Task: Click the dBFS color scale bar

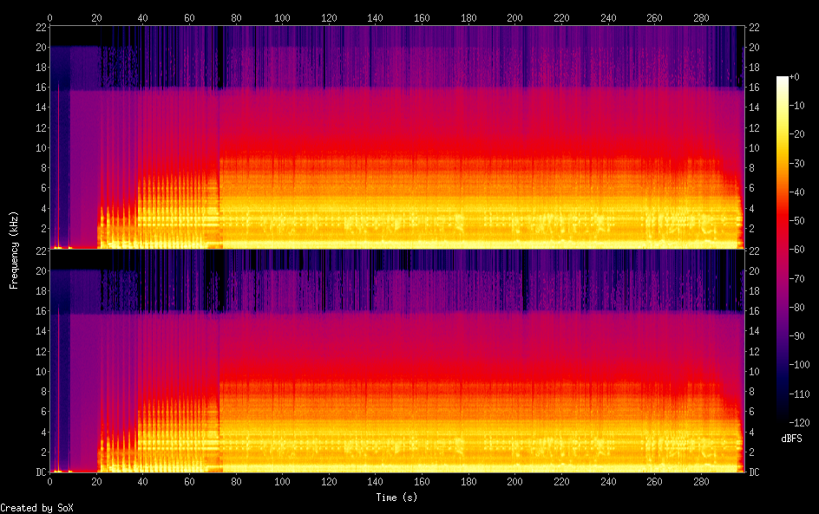Action: point(783,250)
